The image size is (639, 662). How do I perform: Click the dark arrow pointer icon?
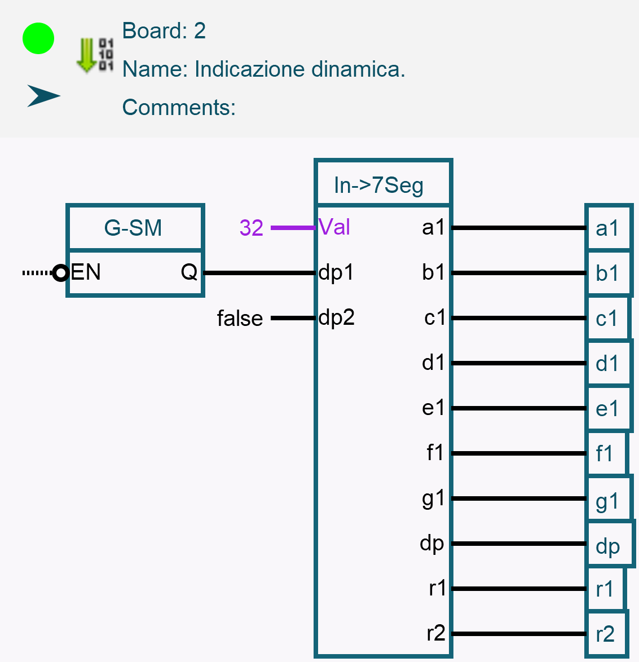pos(43,96)
